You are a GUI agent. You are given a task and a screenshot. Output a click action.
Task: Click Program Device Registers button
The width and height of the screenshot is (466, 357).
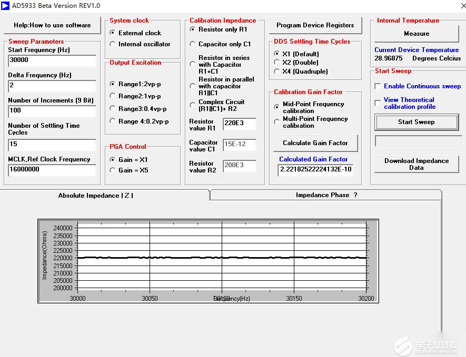[x=315, y=25]
